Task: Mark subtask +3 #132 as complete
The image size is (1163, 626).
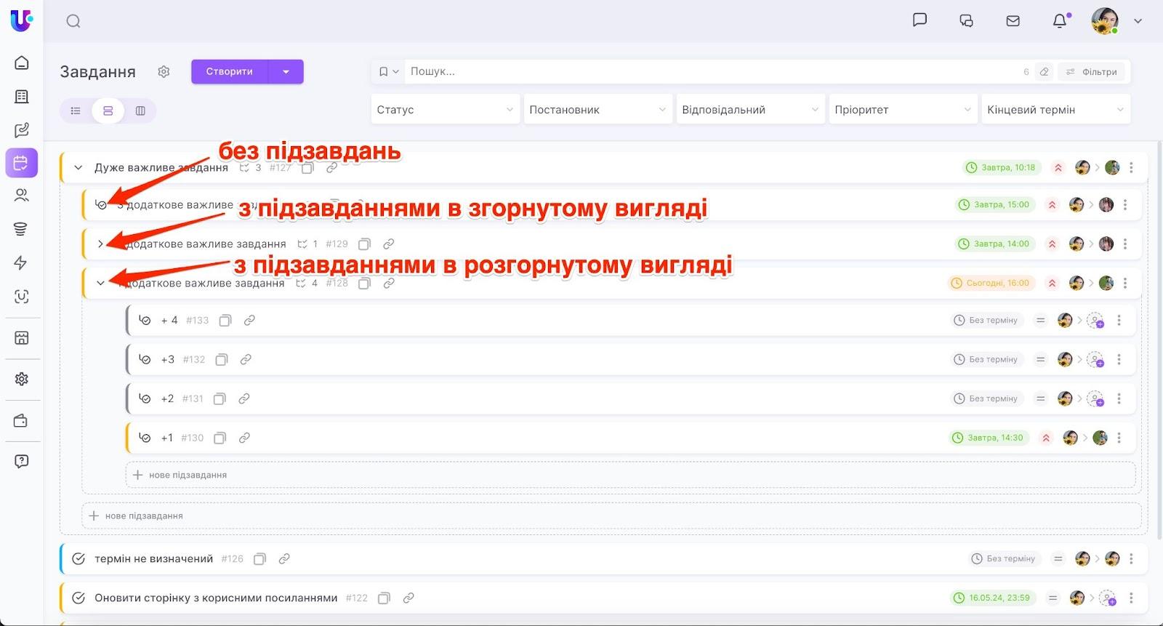Action: pos(145,359)
